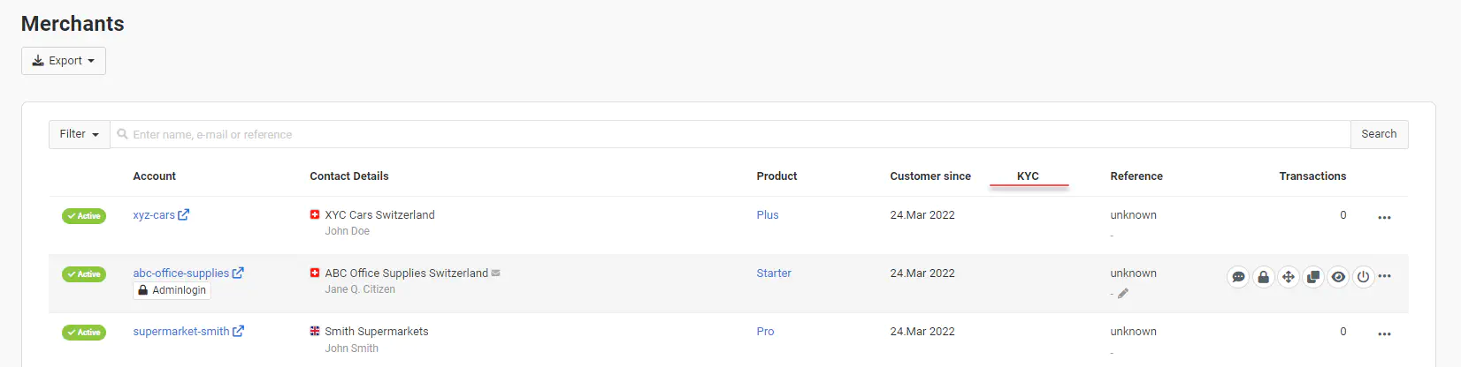Image resolution: width=1461 pixels, height=367 pixels.
Task: Open the Starter product link
Action: click(x=774, y=273)
